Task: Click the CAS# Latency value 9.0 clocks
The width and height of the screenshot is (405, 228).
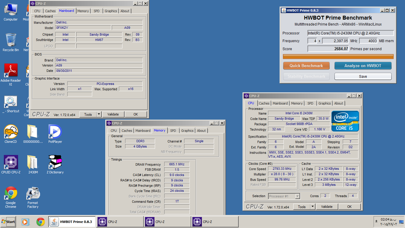Action: [x=177, y=175]
